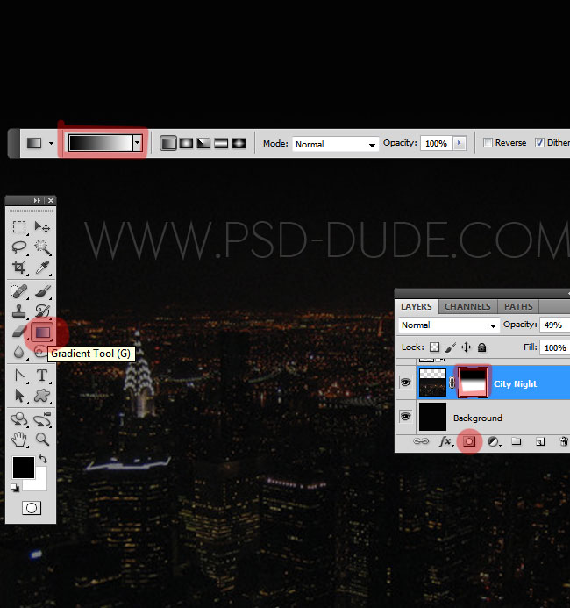Select the Lasso tool
This screenshot has height=608, width=570.
click(x=19, y=247)
